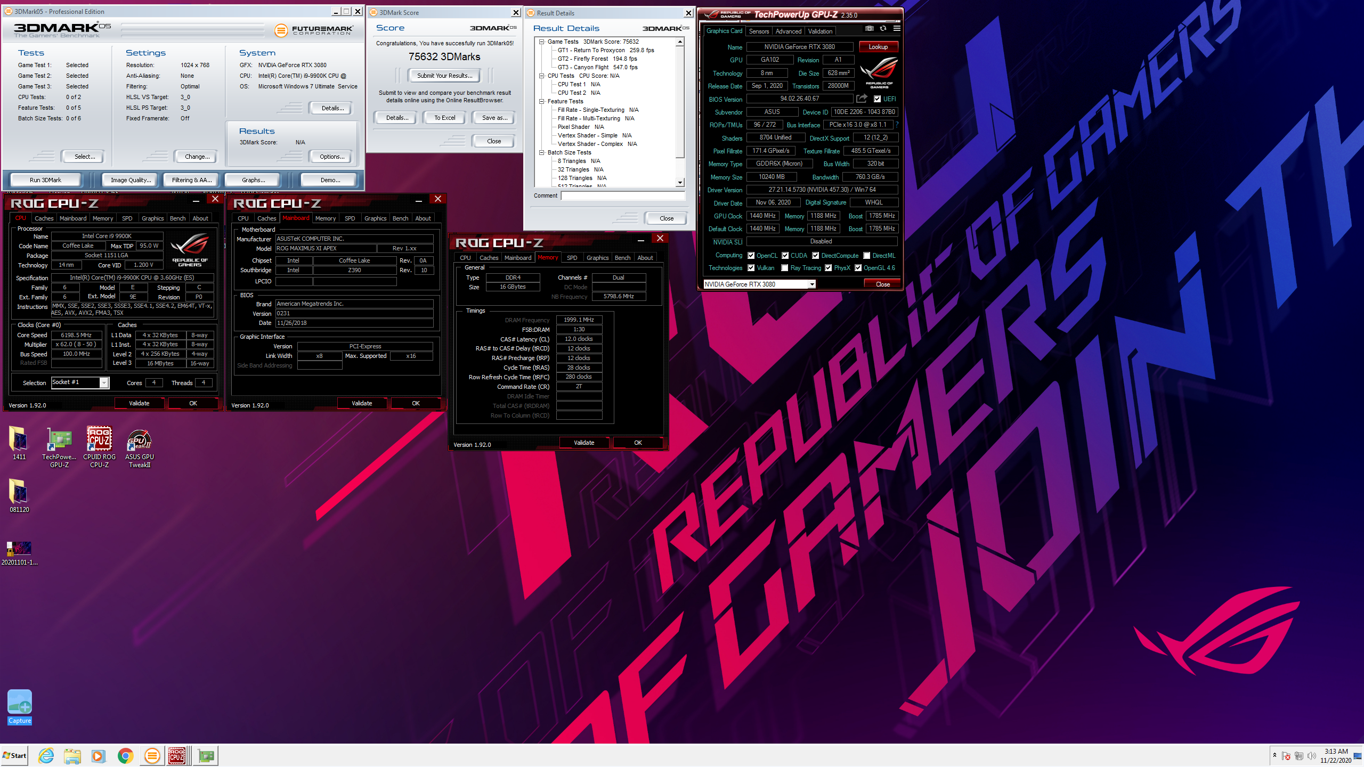Open Windows Media Player from taskbar
Image resolution: width=1364 pixels, height=767 pixels.
click(x=98, y=755)
